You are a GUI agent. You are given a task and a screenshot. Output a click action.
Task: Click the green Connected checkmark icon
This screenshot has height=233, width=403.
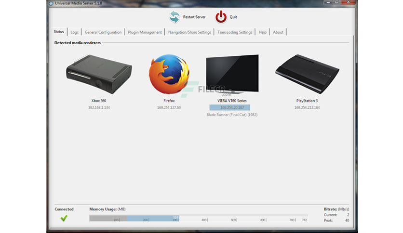click(x=64, y=218)
